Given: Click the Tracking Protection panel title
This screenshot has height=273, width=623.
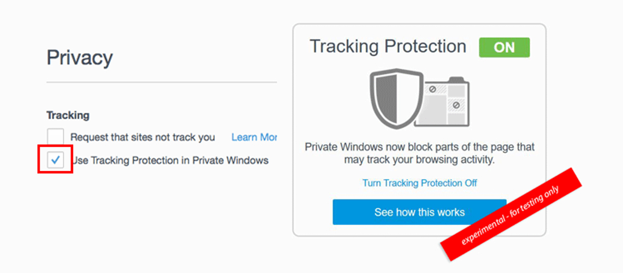Looking at the screenshot, I should [388, 46].
